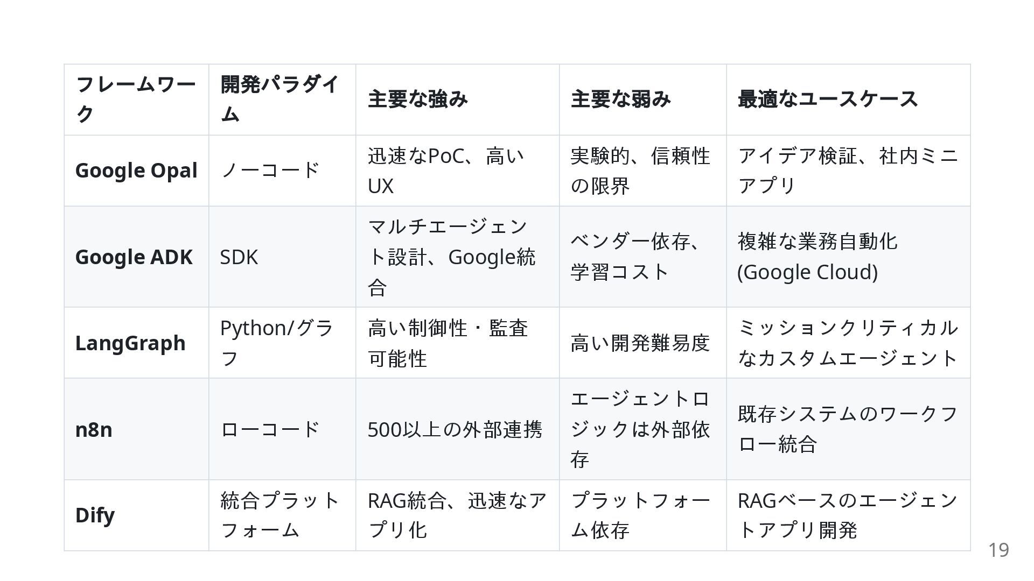Click the ノーコード cell for Google Opal
The width and height of the screenshot is (1034, 581).
tap(270, 171)
